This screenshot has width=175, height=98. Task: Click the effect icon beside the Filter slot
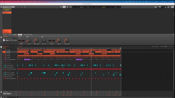coord(4,40)
